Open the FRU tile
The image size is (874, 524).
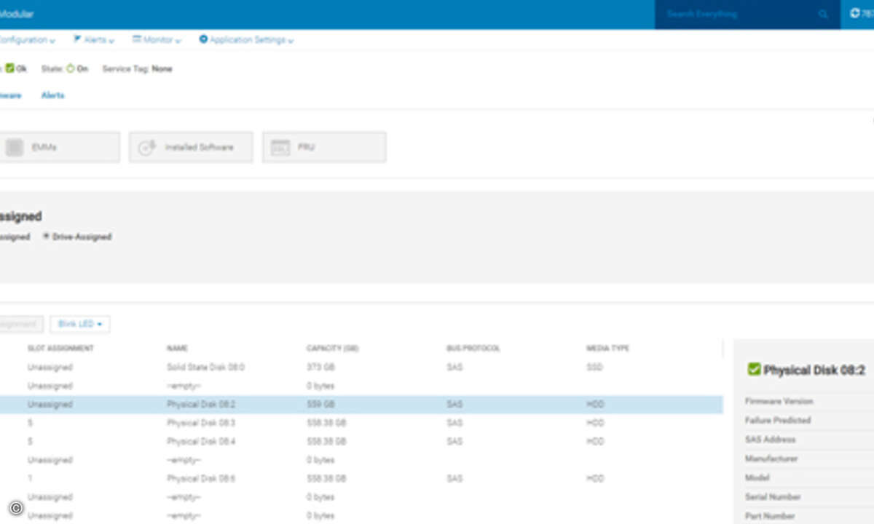pyautogui.click(x=324, y=147)
